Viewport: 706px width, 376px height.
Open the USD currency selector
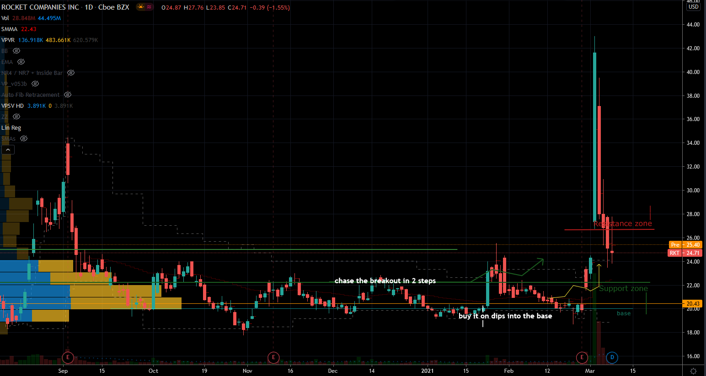(x=693, y=7)
